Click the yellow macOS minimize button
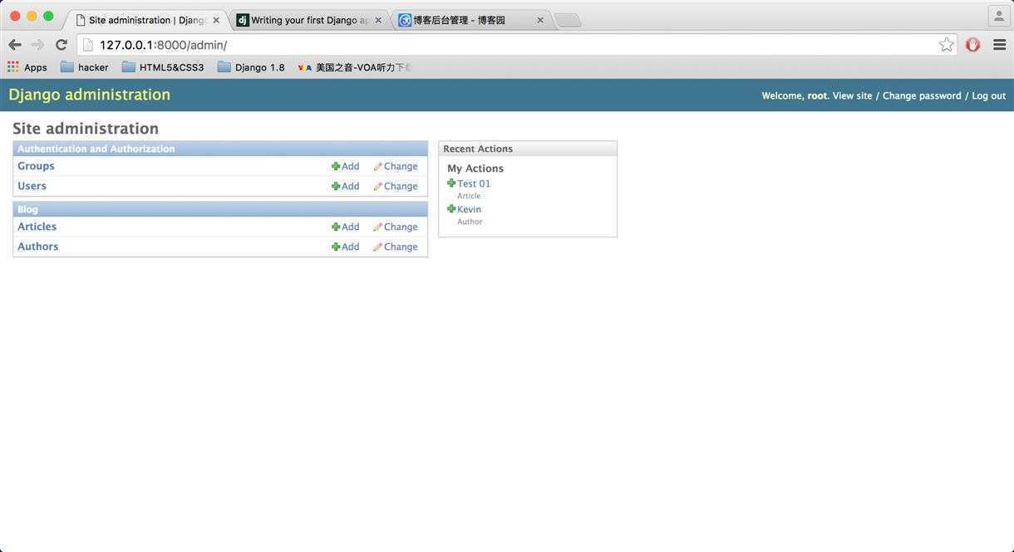Viewport: 1014px width, 552px height. click(32, 16)
